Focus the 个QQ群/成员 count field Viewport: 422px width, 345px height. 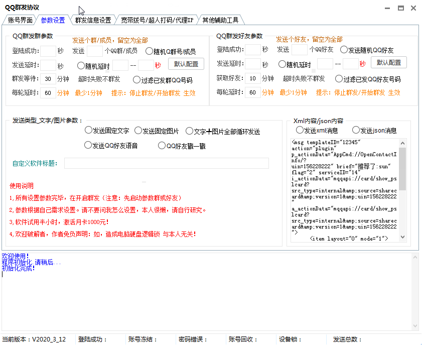pos(95,51)
